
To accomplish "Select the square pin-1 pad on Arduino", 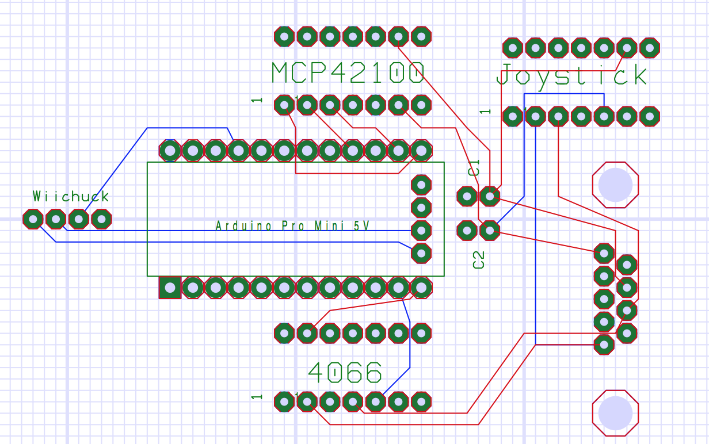I will (170, 288).
